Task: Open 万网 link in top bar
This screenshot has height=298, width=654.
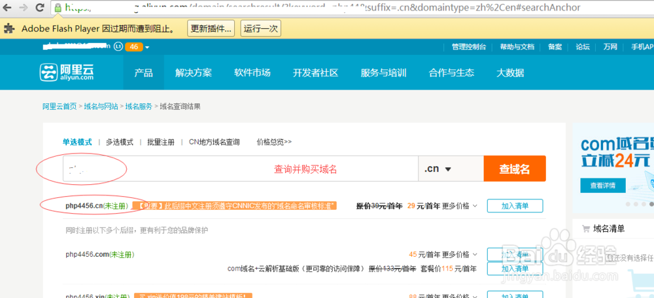Action: pyautogui.click(x=610, y=46)
